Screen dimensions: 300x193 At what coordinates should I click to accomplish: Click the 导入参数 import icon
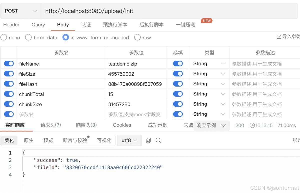279,36
